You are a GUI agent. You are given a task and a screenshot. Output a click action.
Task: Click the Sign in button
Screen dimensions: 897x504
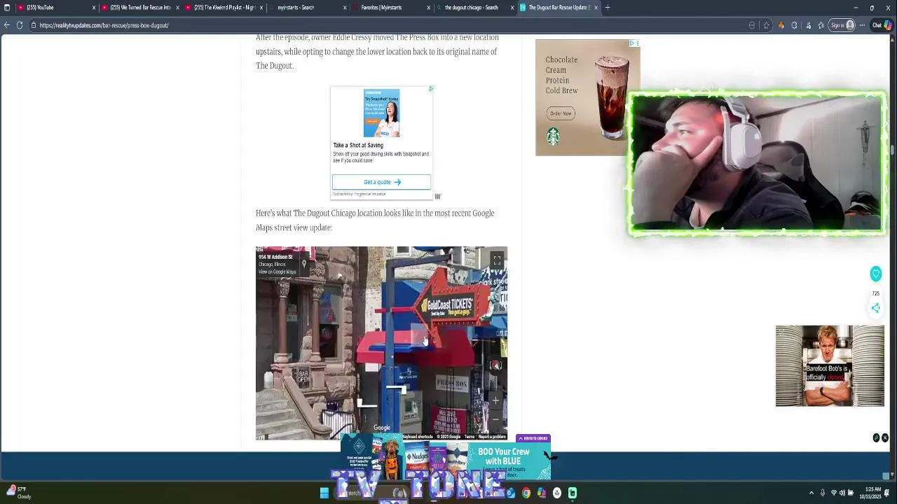(x=842, y=25)
